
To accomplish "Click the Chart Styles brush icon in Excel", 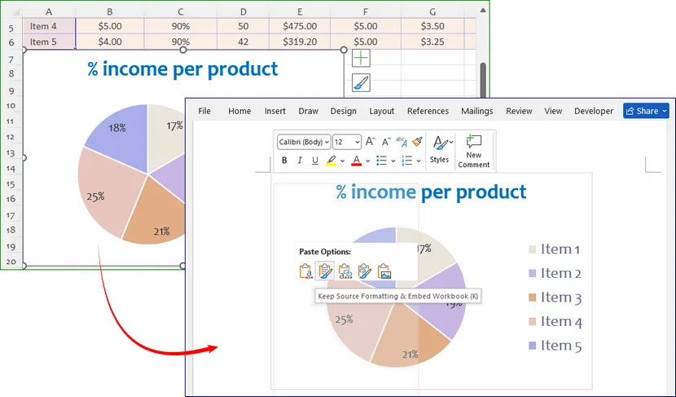I will coord(361,82).
